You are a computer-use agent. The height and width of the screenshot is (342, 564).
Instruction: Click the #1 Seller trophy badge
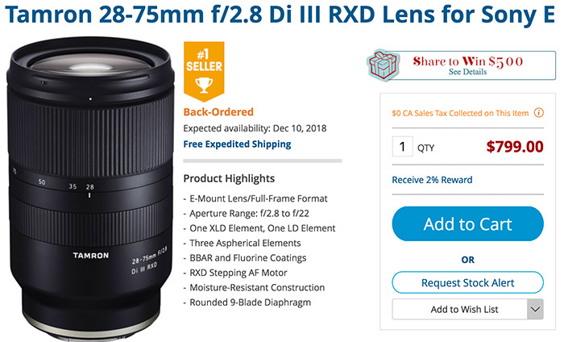(204, 71)
